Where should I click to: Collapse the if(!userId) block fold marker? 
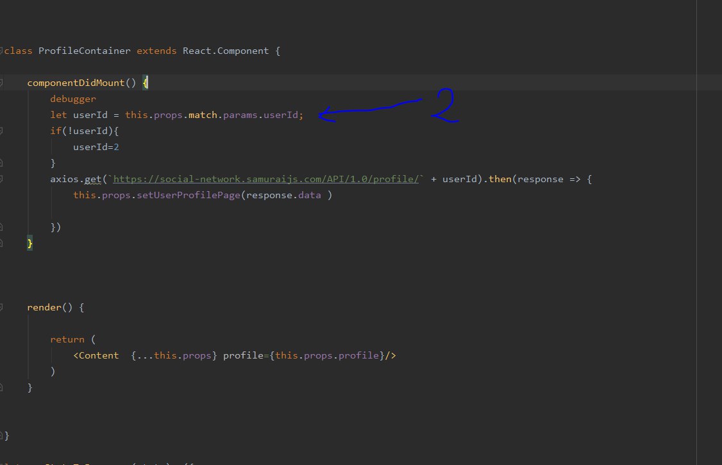coord(1,131)
